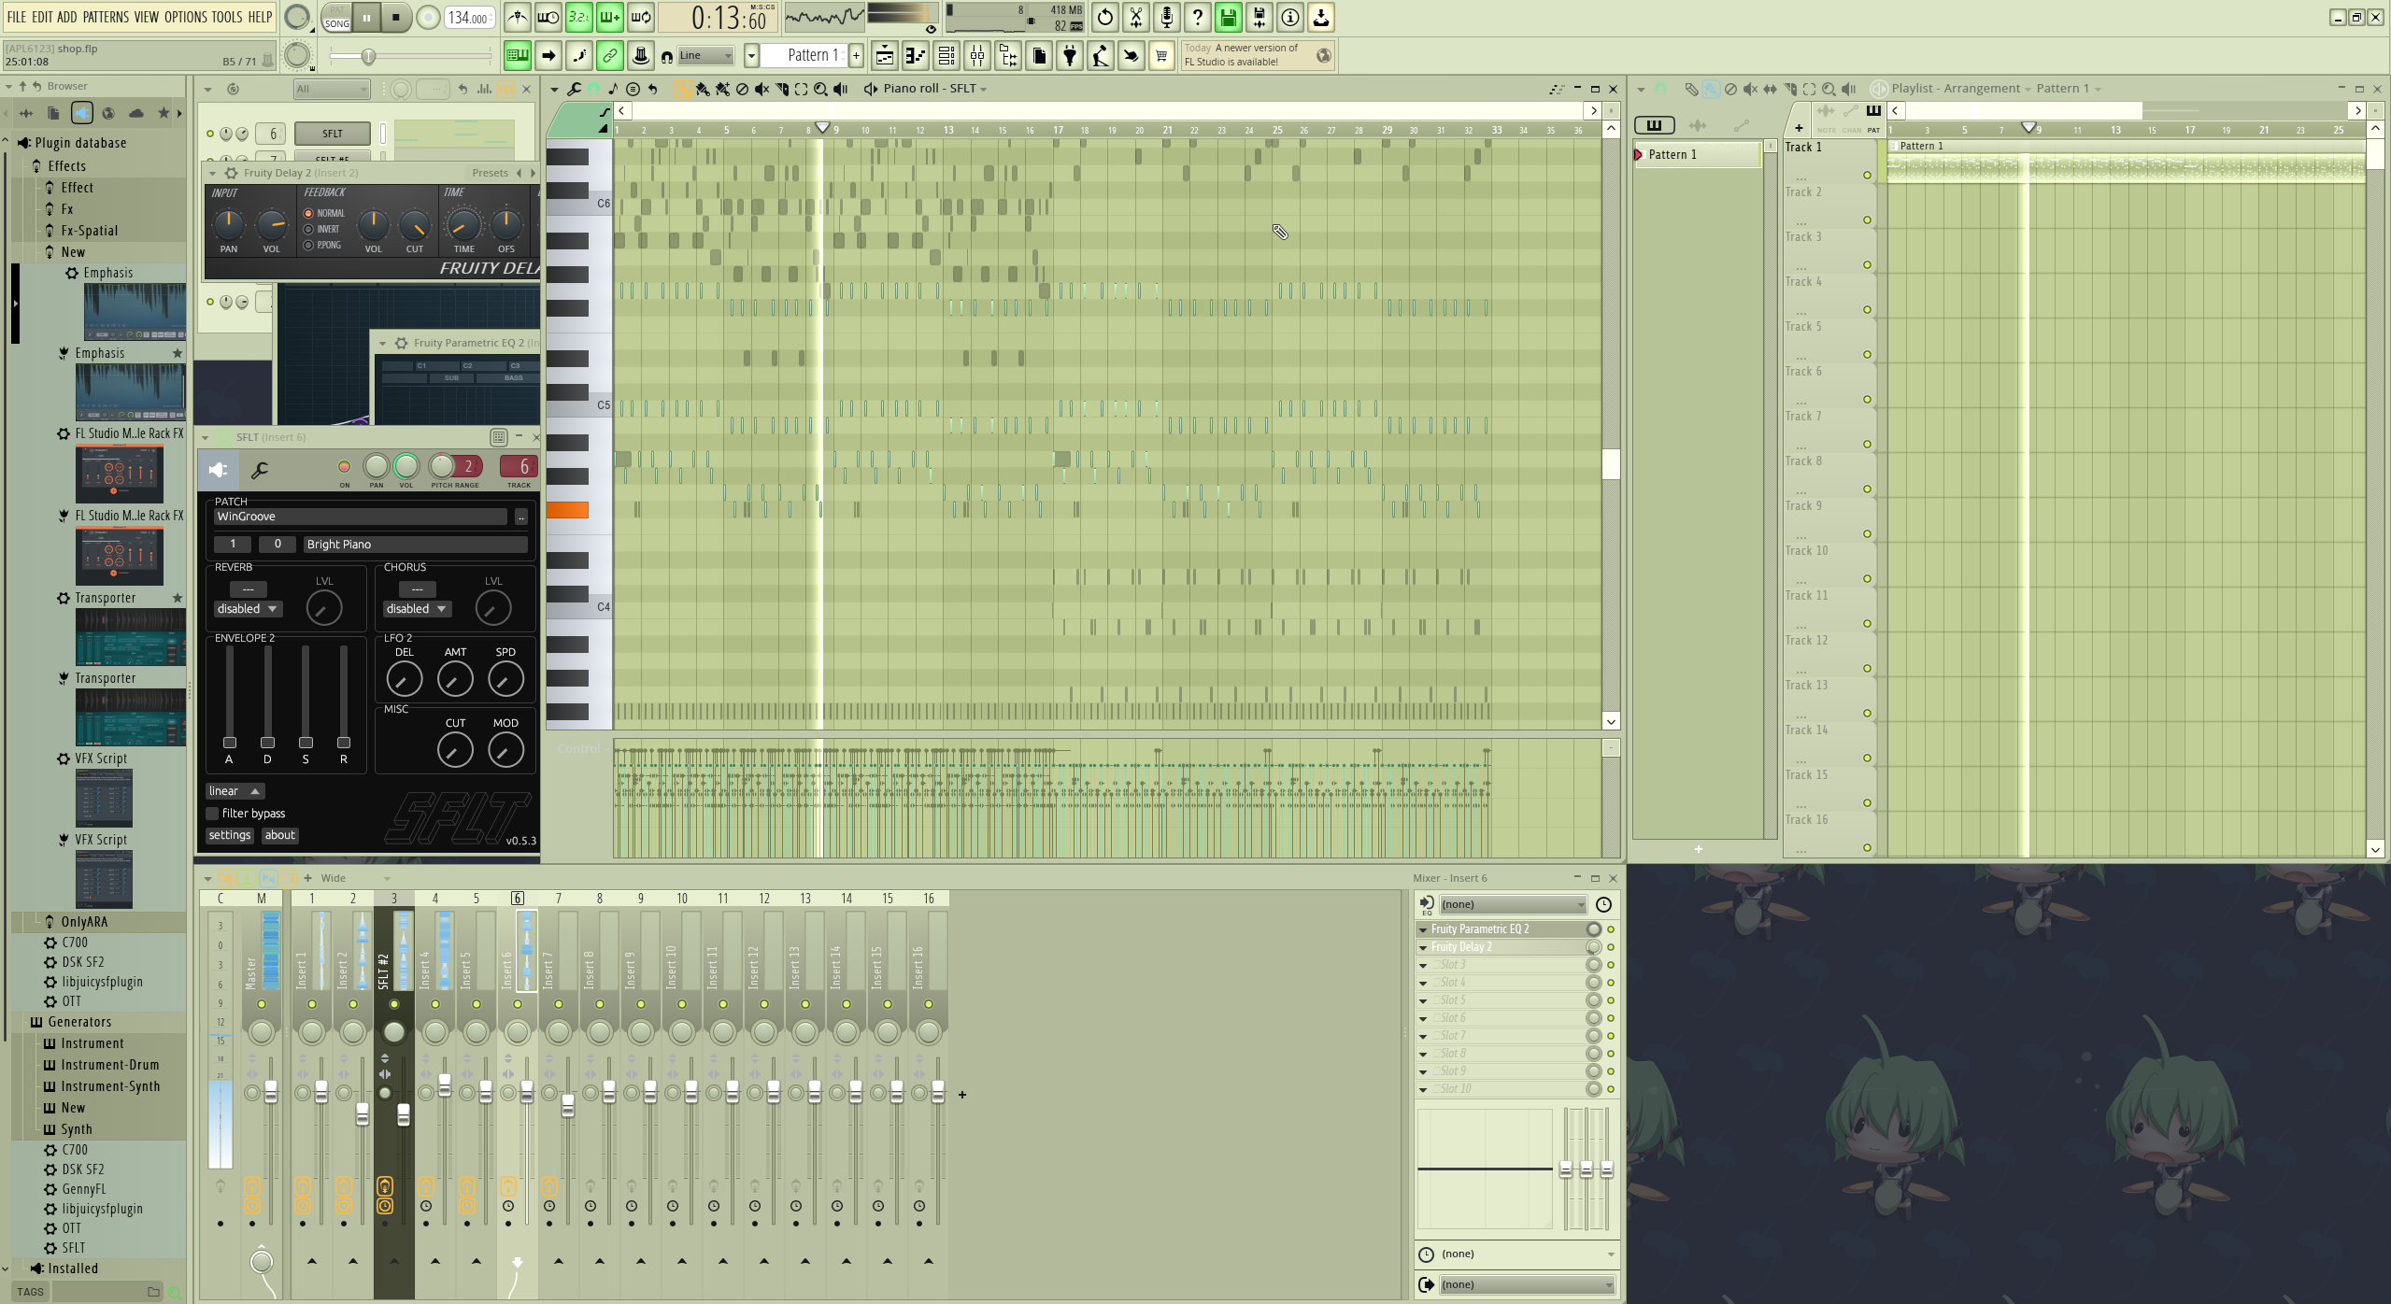
Task: Open SFLT plugin wrench settings
Action: click(x=260, y=471)
